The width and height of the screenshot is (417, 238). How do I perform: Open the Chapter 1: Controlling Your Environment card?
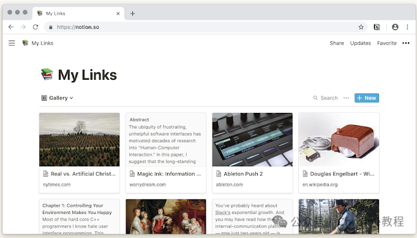79,217
